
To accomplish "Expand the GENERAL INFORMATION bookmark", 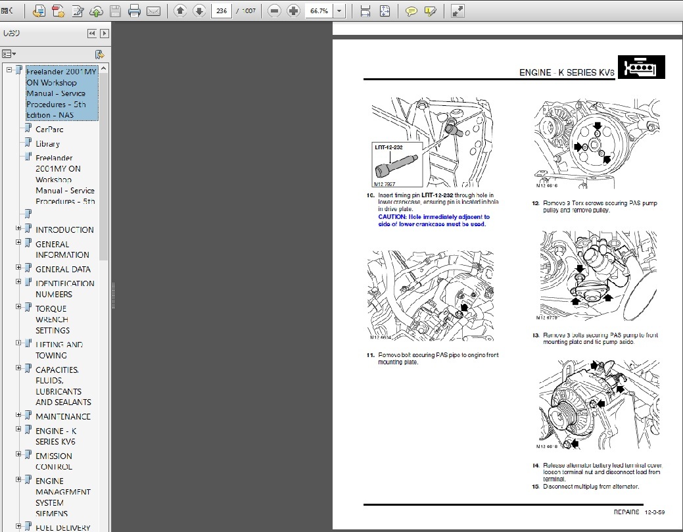I will point(18,242).
